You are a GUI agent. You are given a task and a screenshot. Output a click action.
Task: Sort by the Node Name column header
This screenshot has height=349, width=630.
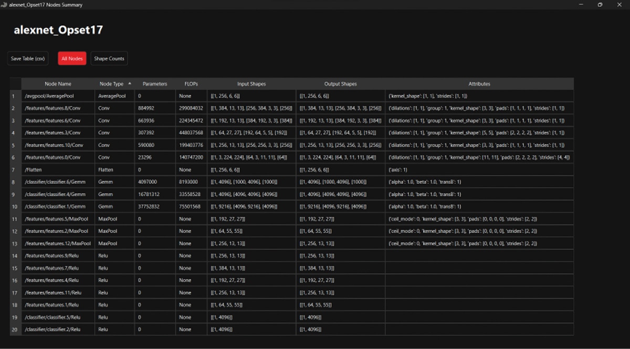58,84
